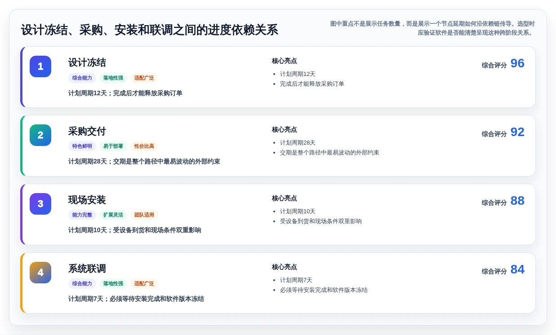Click 核心亮点 heading in 系统联调 card
The image size is (556, 335).
tap(284, 267)
